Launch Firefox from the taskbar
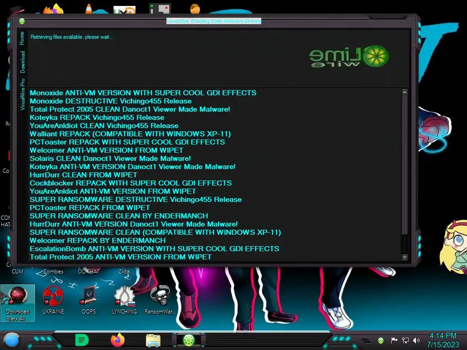 pos(118,340)
